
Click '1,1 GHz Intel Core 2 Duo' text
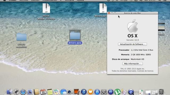click(142, 50)
